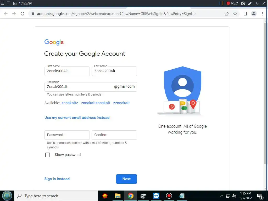The width and height of the screenshot is (268, 201).
Task: Choose suggested username zonakaltzonakalt
Action: [x=96, y=103]
